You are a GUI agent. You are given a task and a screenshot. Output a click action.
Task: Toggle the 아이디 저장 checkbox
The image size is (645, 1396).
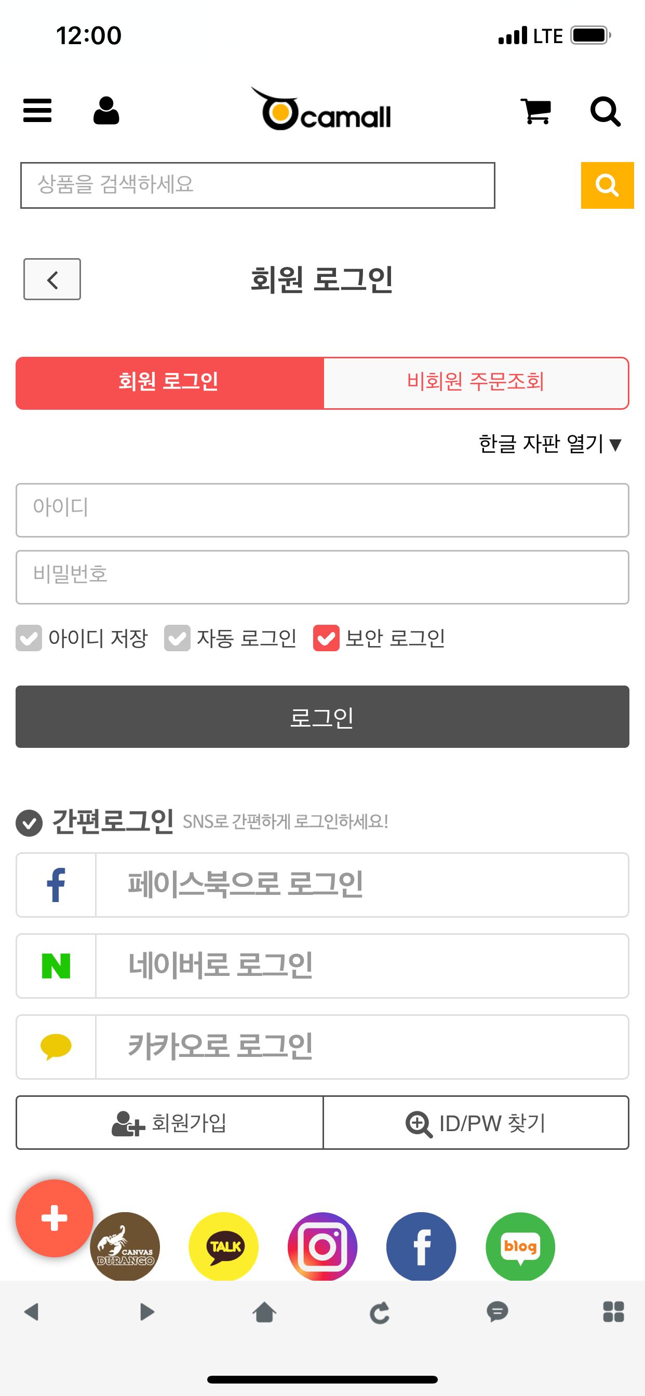tap(29, 638)
